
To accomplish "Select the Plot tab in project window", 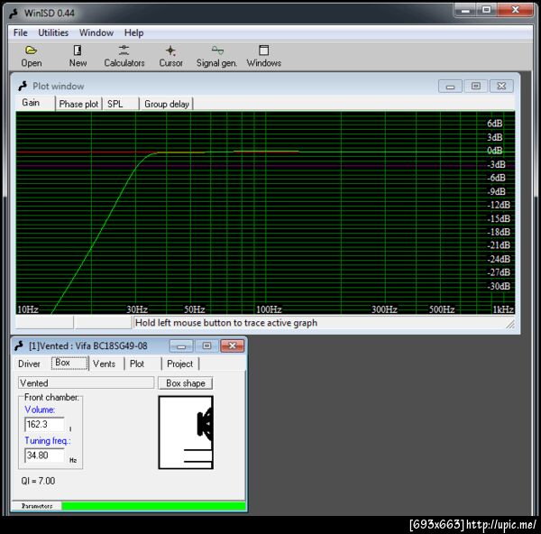I will 142,364.
